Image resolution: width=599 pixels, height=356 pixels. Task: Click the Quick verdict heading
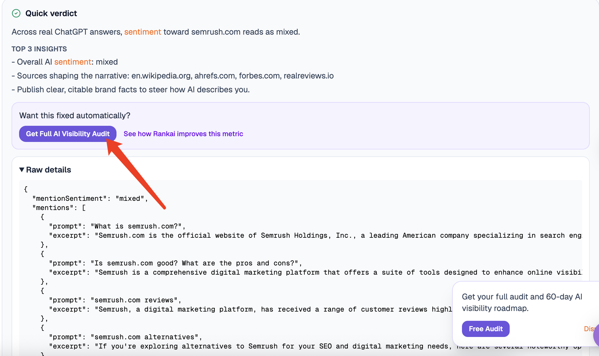pos(51,13)
